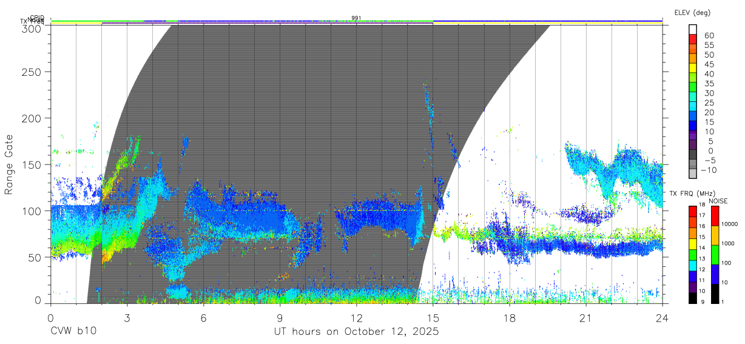The height and width of the screenshot is (344, 745).
Task: Click the "Range Gate" y-axis label
Action: coord(9,164)
